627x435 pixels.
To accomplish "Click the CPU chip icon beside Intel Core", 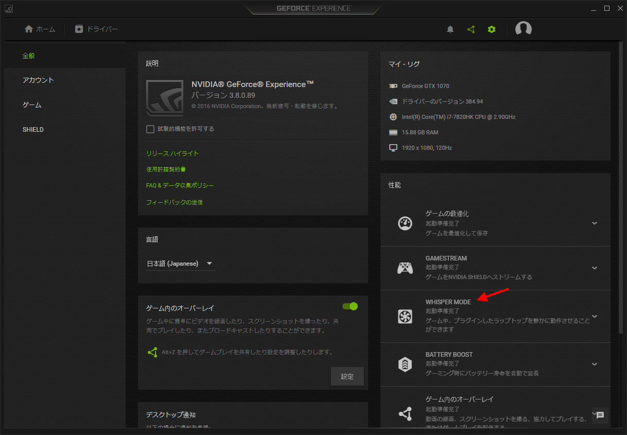I will coord(393,117).
